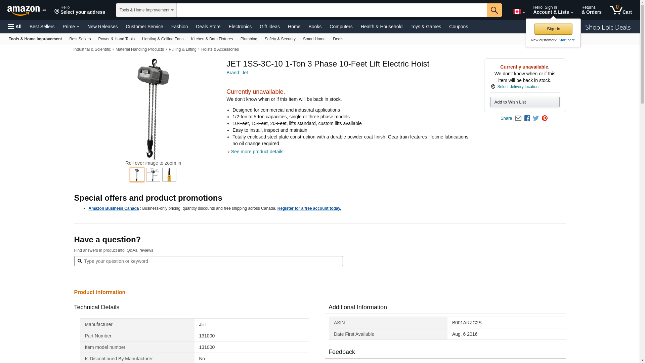Expand Tools & Home Improvement search category dropdown
645x363 pixels.
click(x=146, y=10)
